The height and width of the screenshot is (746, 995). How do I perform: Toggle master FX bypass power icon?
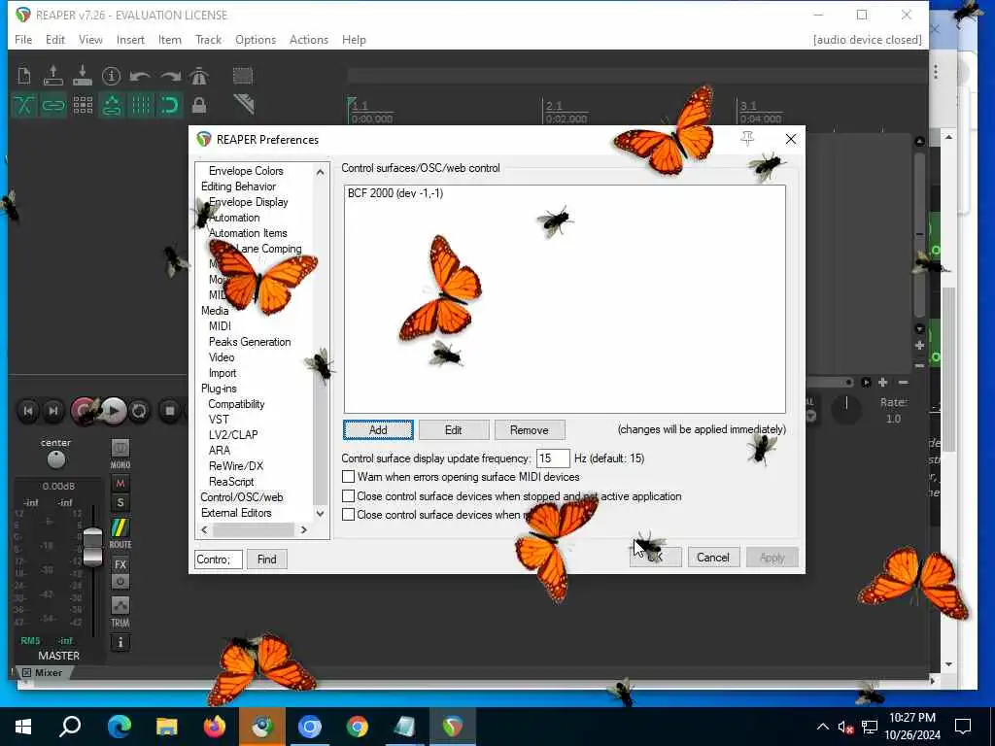[x=120, y=581]
